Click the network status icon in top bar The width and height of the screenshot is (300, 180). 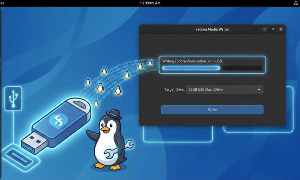click(x=296, y=3)
